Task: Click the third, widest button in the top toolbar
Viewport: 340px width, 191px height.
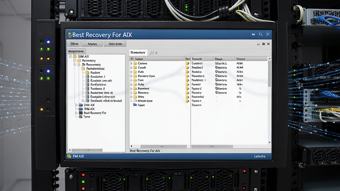Action: click(115, 44)
